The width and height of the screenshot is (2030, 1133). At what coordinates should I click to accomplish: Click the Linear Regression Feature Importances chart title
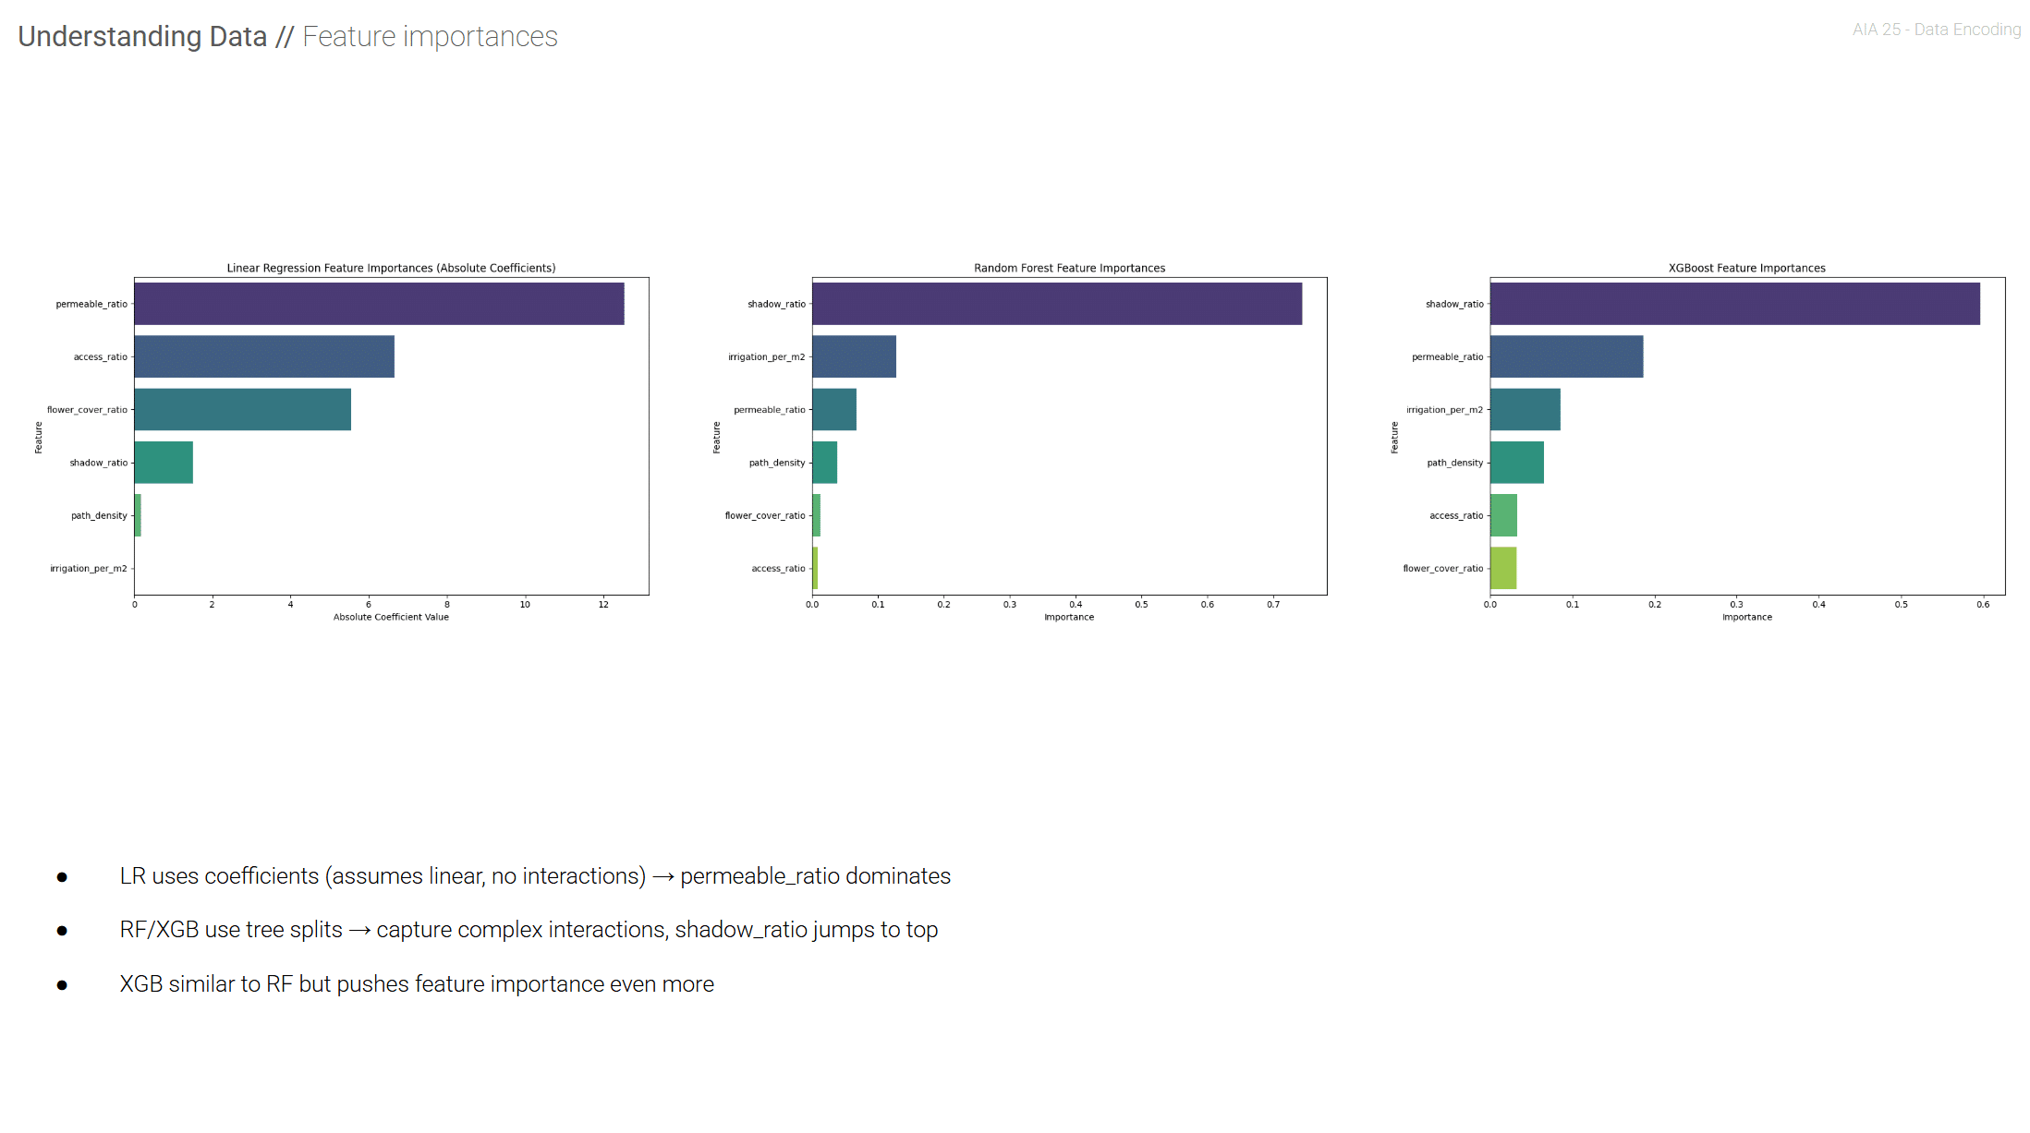coord(391,268)
